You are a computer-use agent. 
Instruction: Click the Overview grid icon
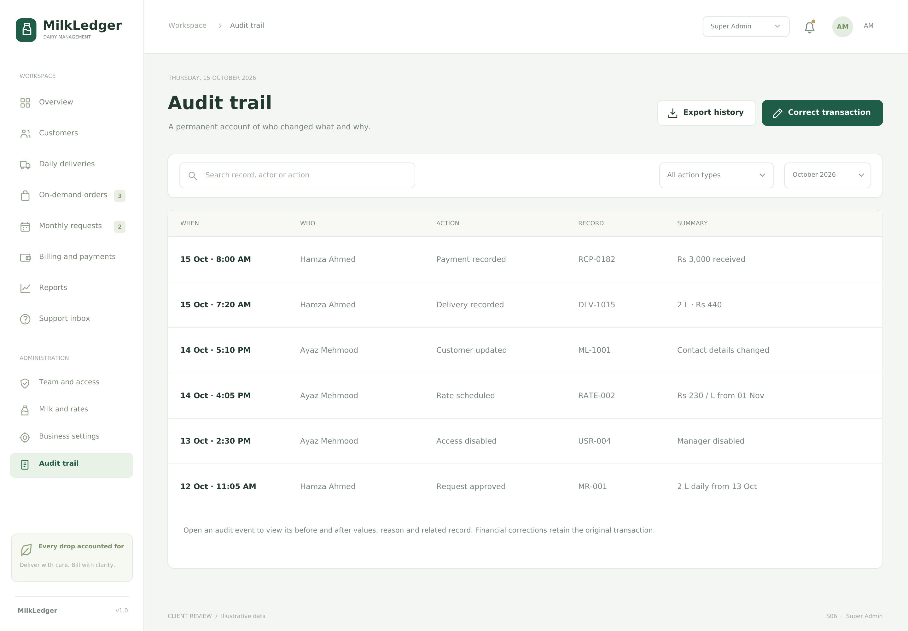coord(25,103)
